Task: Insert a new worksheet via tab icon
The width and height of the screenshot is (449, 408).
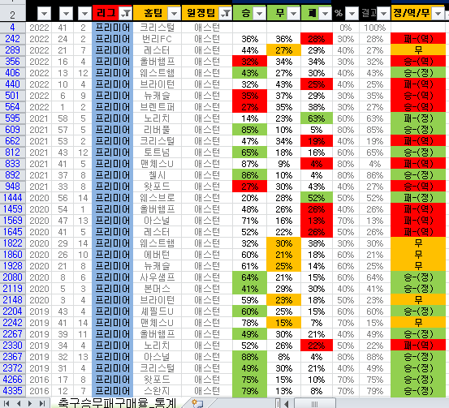Action: [x=197, y=403]
